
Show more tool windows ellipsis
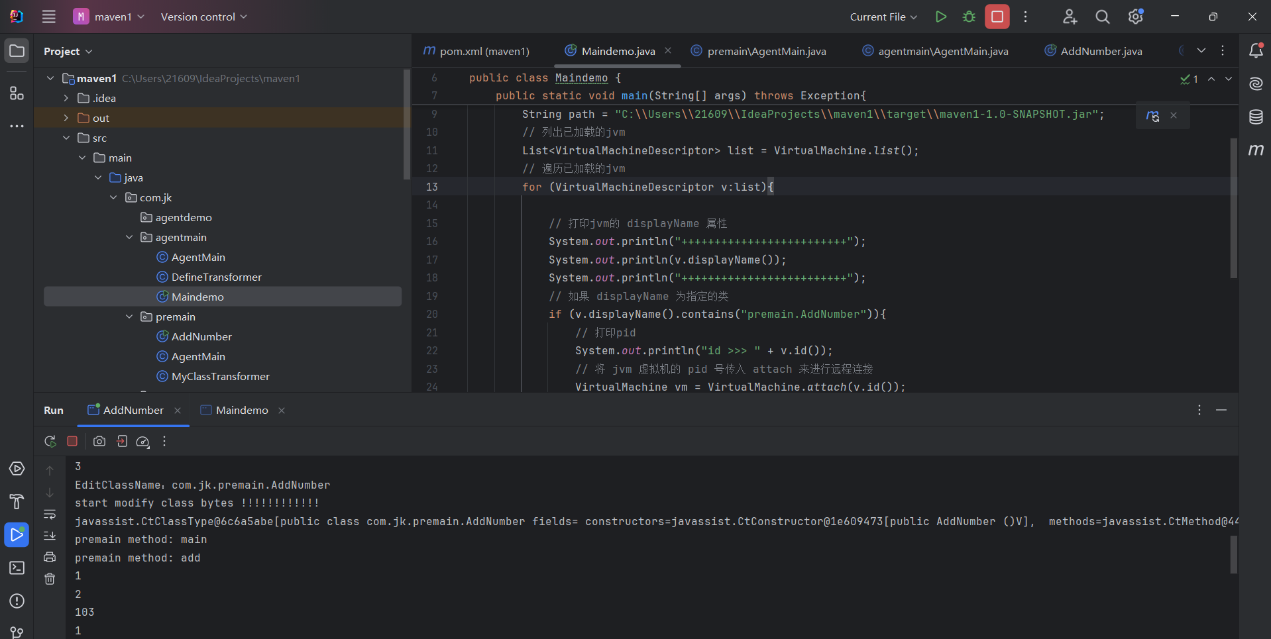(x=17, y=126)
